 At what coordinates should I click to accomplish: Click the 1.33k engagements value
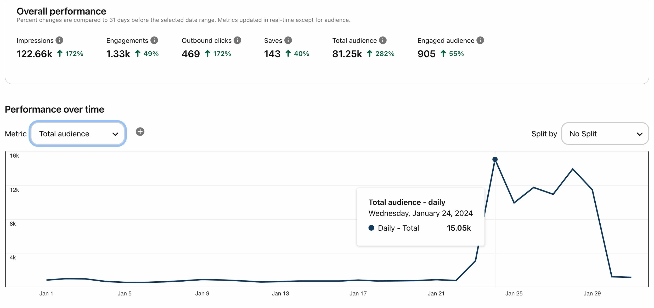click(118, 54)
